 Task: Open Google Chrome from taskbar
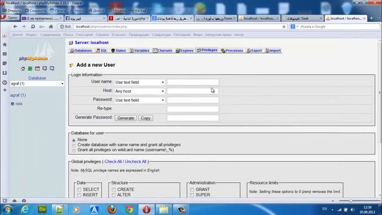pos(130,210)
